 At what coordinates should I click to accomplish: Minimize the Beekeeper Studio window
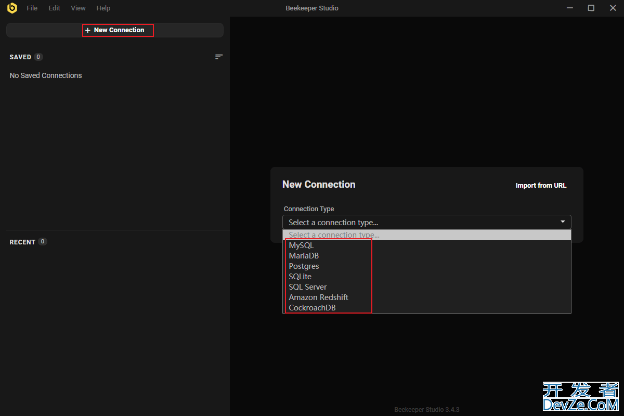click(569, 8)
